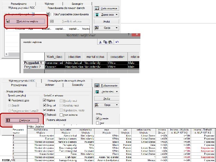216x162 pixels.
Task: Toggle the Trafność checkbox
Action: (44, 115)
